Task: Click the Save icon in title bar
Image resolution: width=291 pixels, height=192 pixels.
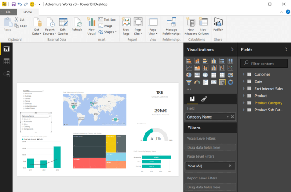Action: 13,4
